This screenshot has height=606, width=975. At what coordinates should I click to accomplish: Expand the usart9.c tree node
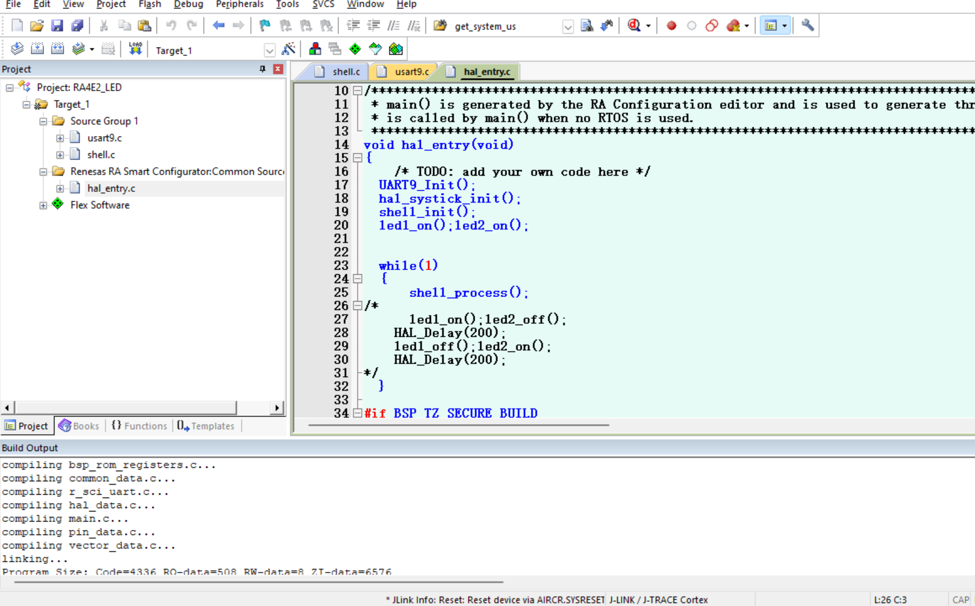60,138
